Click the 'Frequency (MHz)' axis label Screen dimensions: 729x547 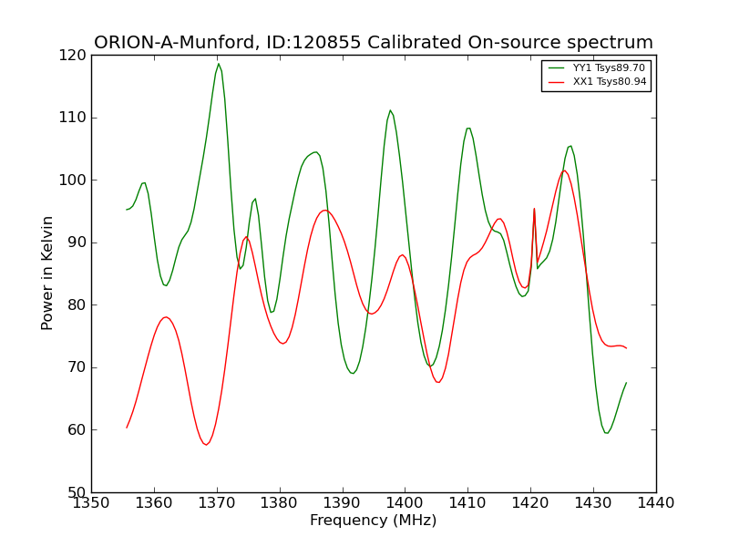coord(374,520)
